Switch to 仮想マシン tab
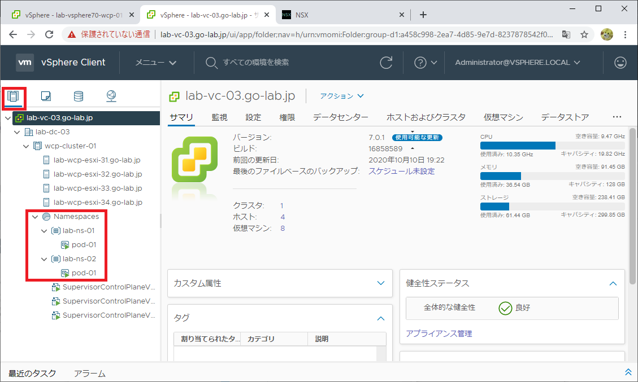The image size is (638, 382). [504, 117]
